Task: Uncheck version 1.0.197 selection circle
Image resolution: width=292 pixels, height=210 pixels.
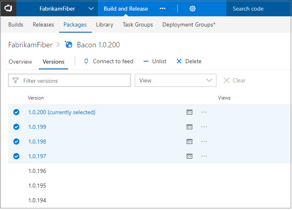Action: click(16, 156)
